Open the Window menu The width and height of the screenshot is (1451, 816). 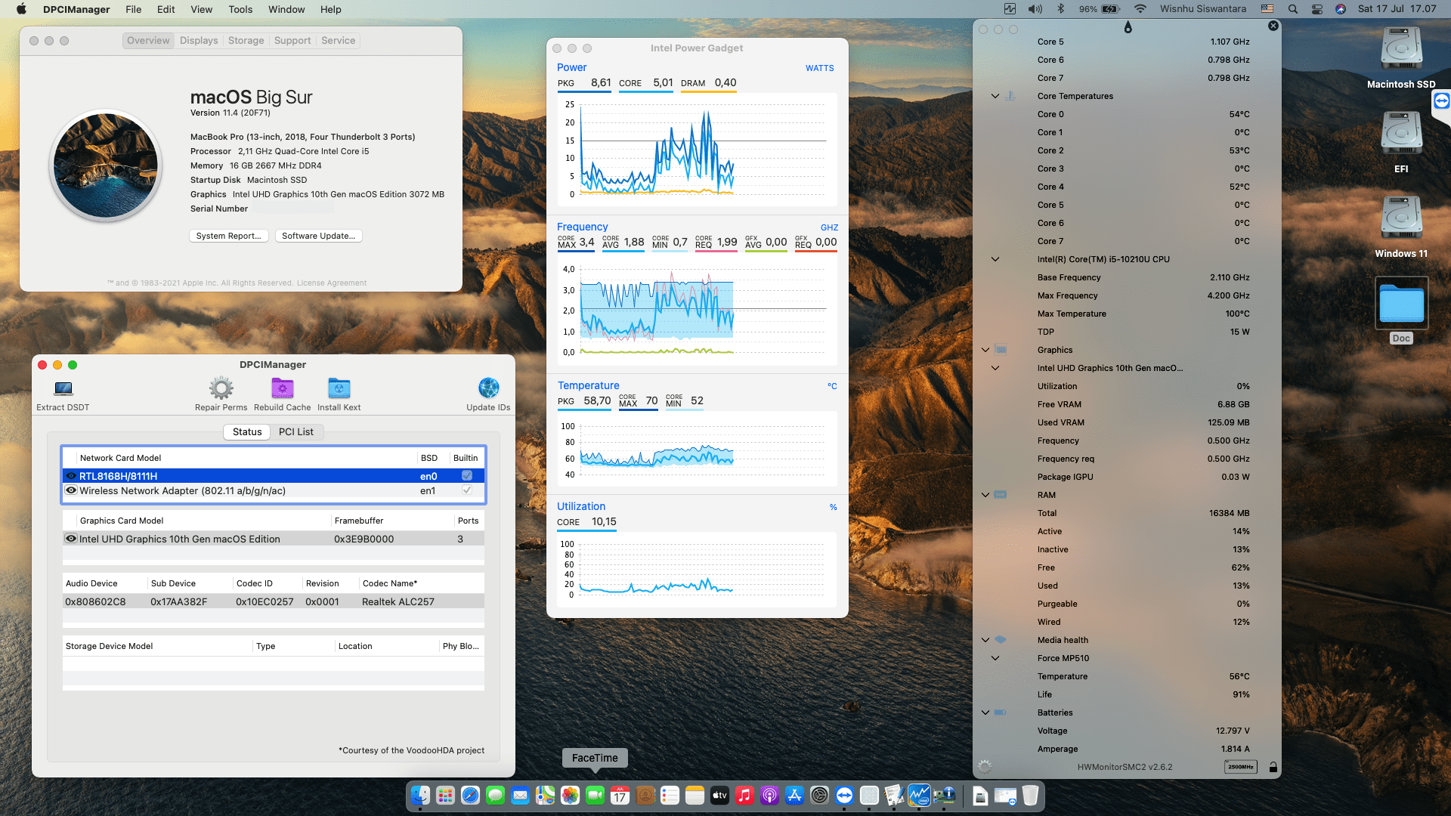coord(286,9)
